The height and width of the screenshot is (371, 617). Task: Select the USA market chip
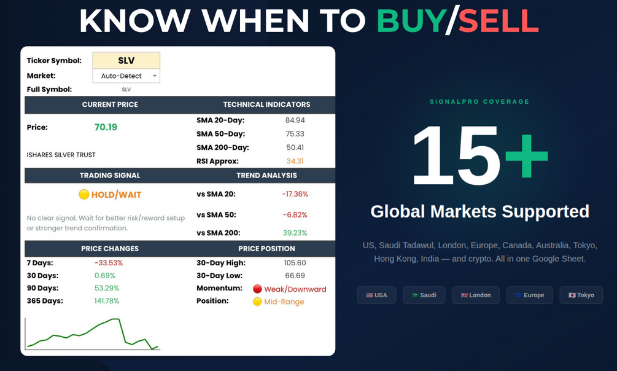(x=376, y=295)
